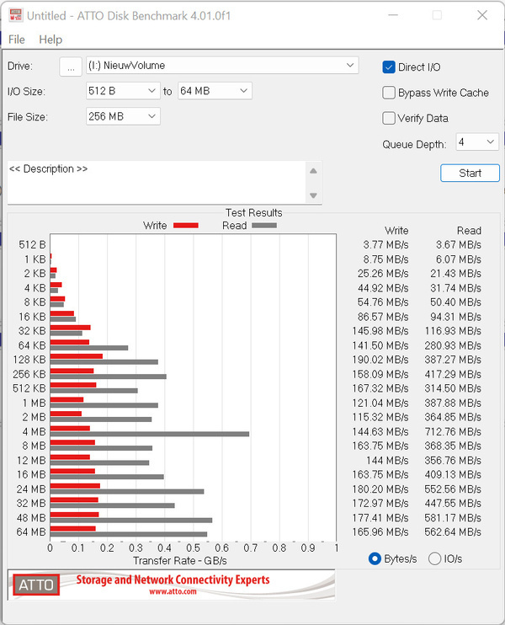Viewport: 505px width, 625px height.
Task: Click the 4 MB read bar in chart
Action: click(150, 434)
